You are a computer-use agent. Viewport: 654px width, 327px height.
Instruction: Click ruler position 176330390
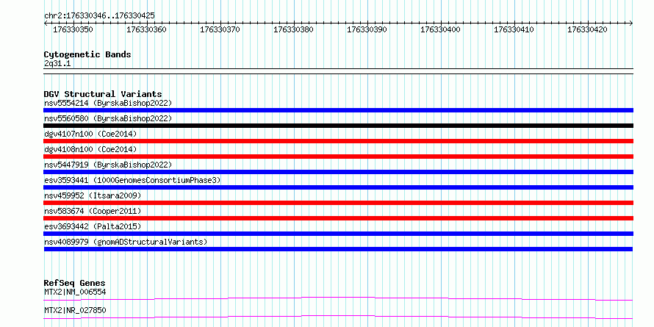pyautogui.click(x=367, y=29)
